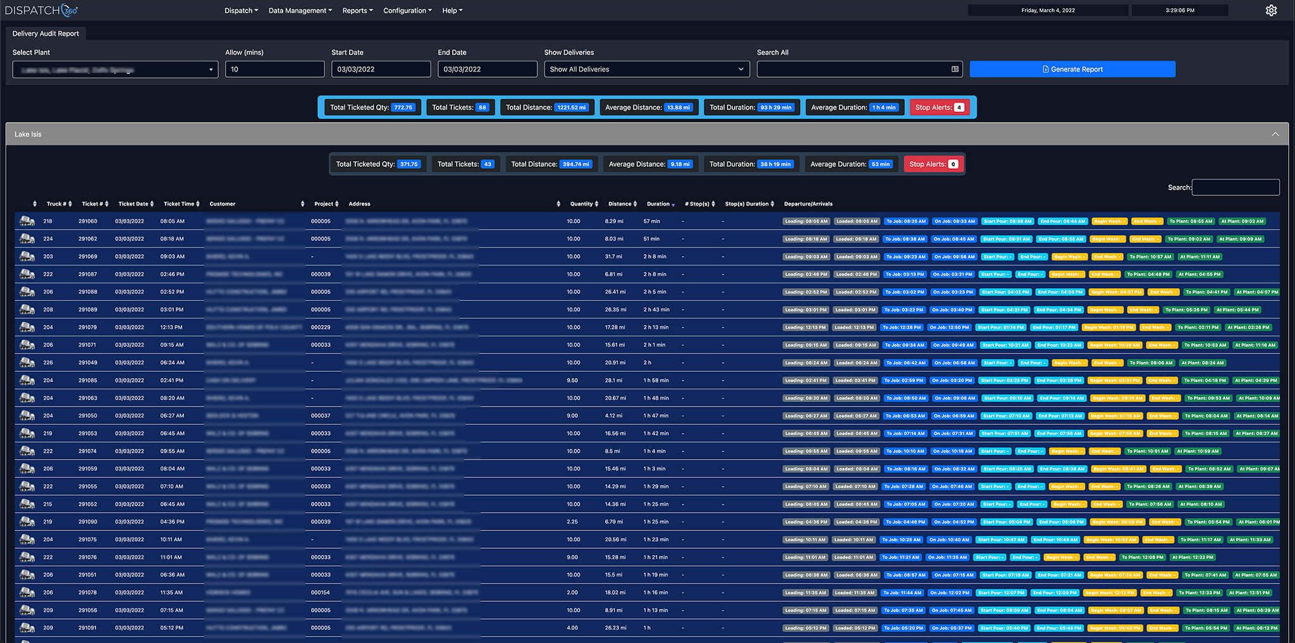Open the Configuration menu

pos(407,11)
